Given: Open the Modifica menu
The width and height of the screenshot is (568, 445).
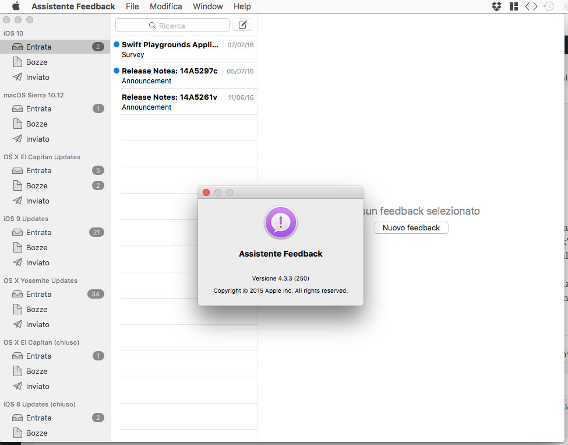Looking at the screenshot, I should click(x=165, y=6).
